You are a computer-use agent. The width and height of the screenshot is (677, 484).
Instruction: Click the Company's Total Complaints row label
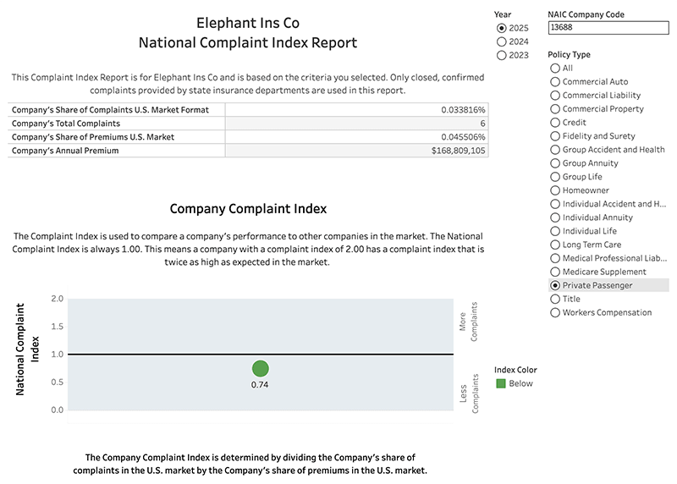[x=66, y=124]
